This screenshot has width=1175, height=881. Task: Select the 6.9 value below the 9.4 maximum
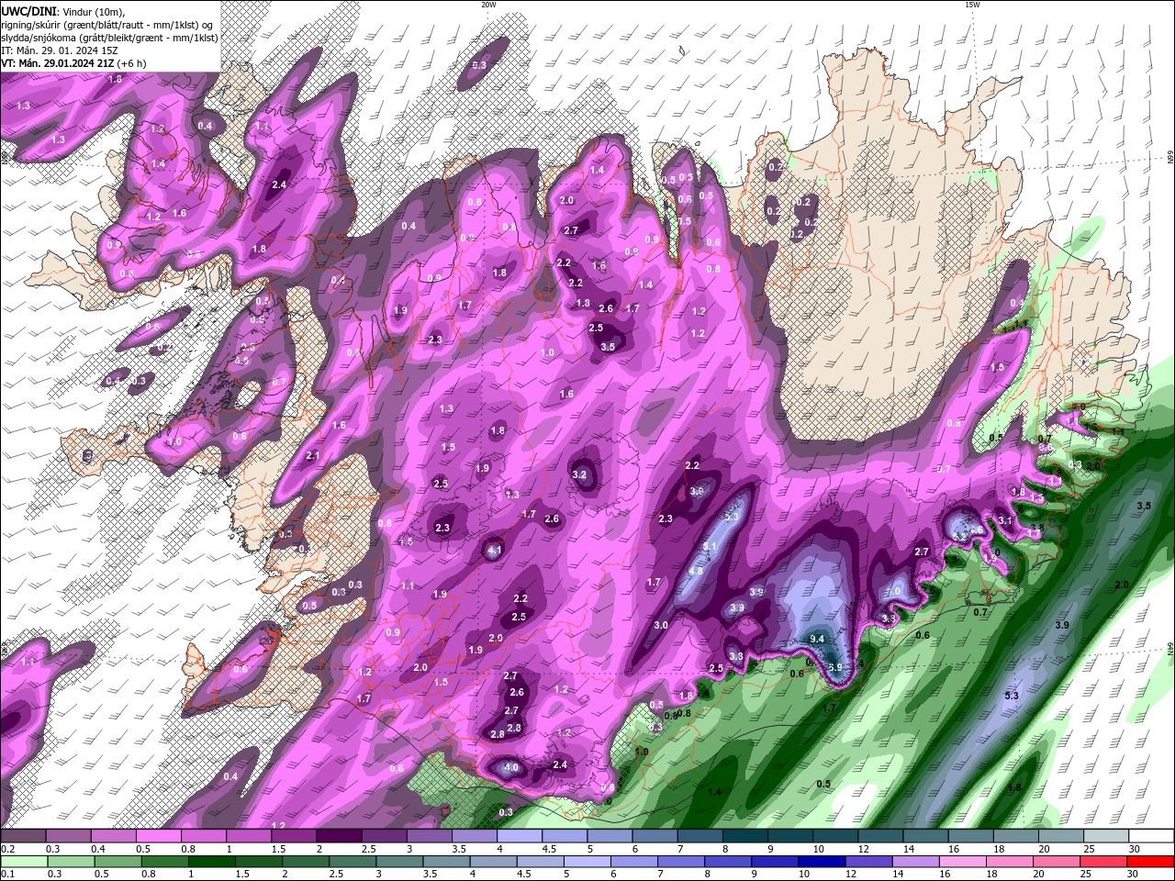coord(834,667)
